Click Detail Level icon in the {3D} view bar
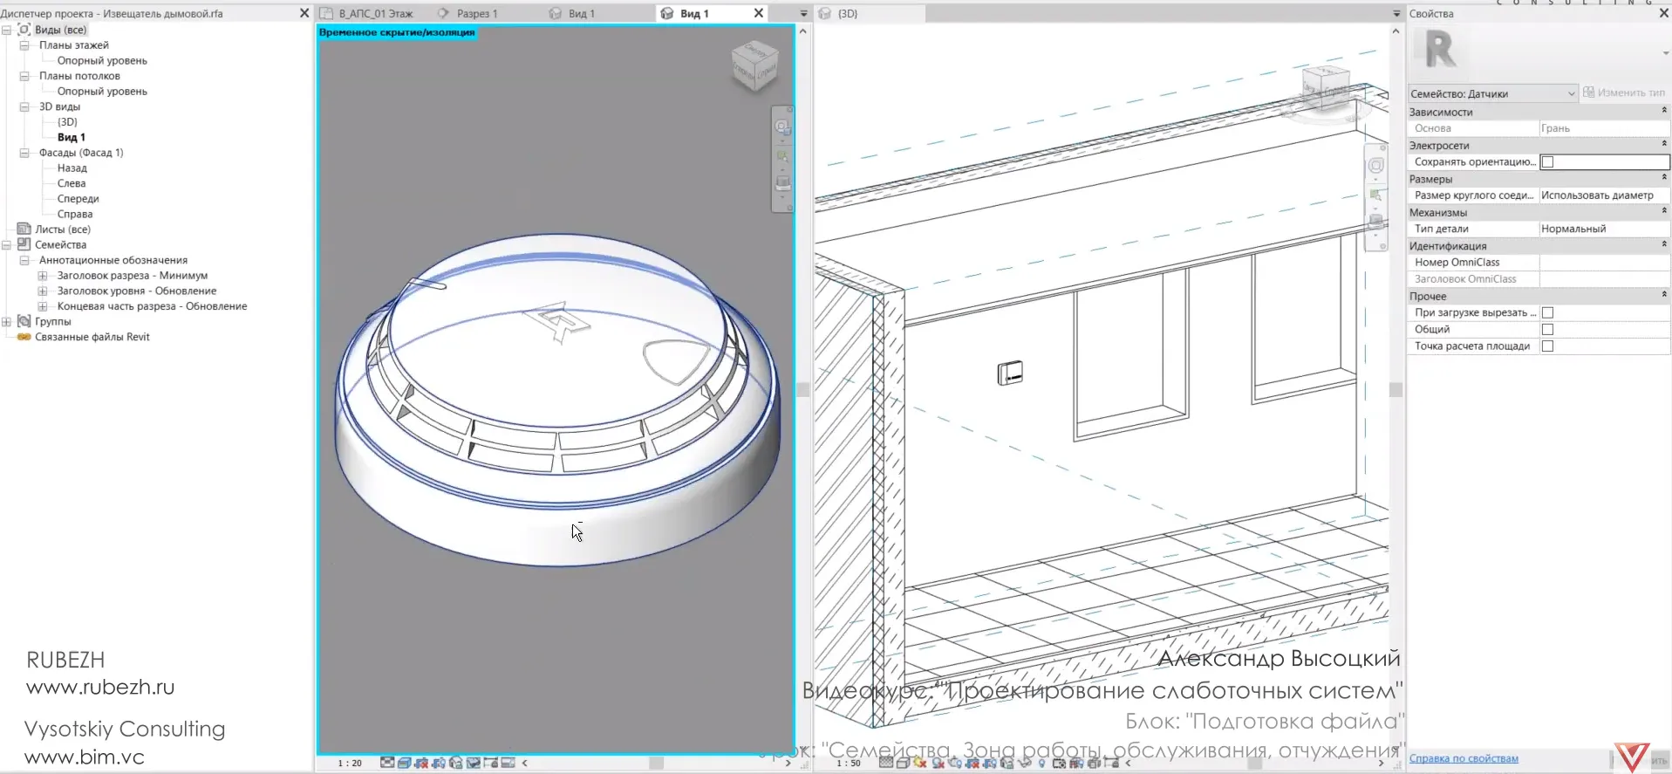Image resolution: width=1672 pixels, height=774 pixels. tap(885, 763)
